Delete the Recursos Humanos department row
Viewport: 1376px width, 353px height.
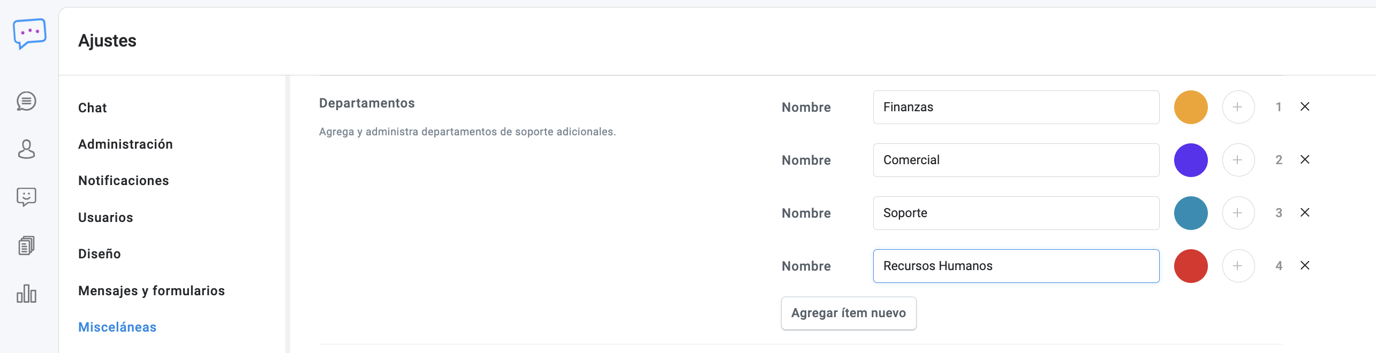[x=1305, y=266]
